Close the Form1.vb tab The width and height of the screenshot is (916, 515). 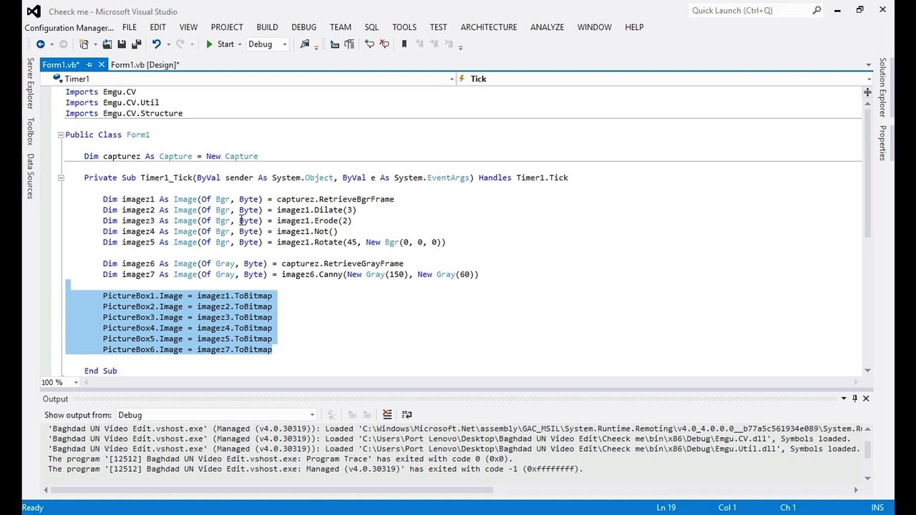[102, 64]
